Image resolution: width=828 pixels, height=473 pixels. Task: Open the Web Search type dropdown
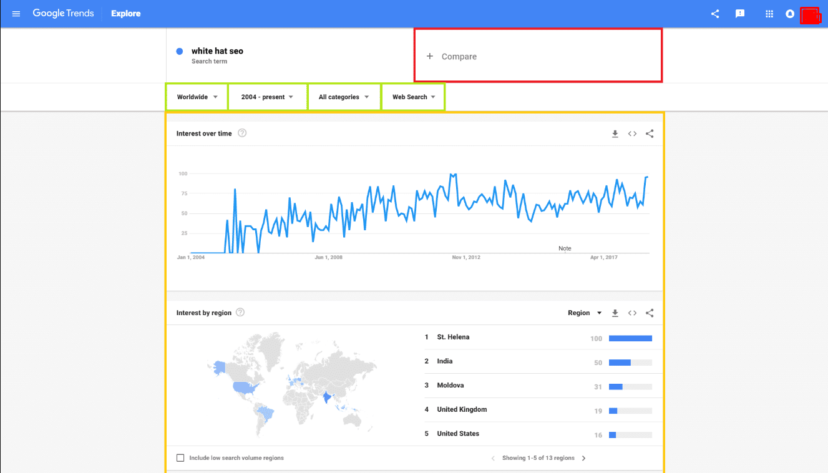coord(413,97)
